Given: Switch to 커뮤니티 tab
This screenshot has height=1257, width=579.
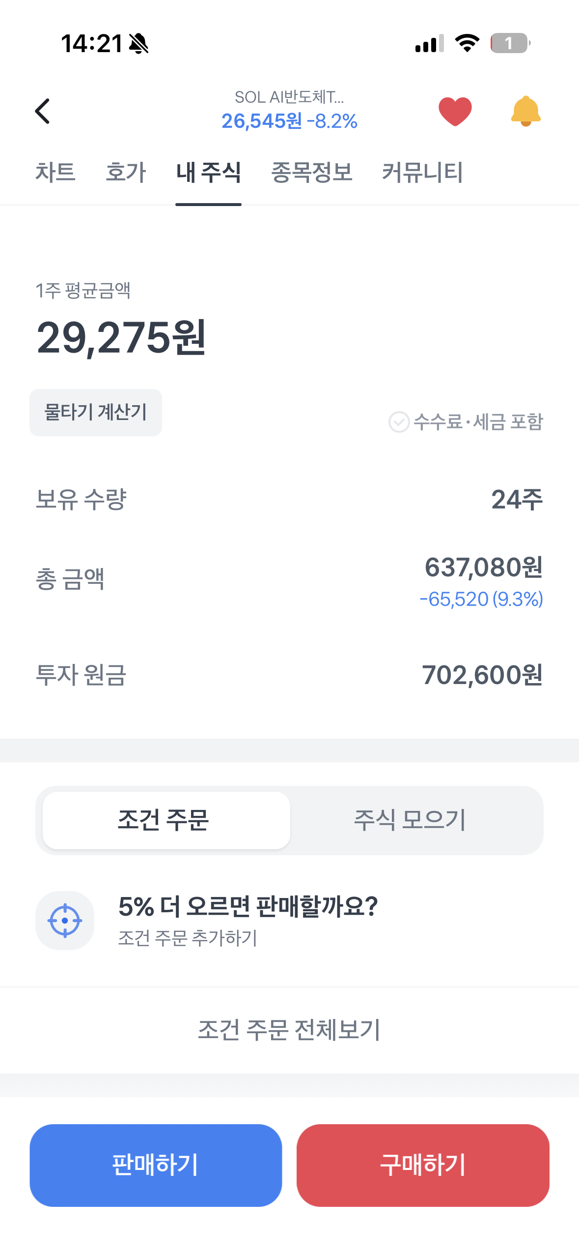Looking at the screenshot, I should click(x=422, y=173).
